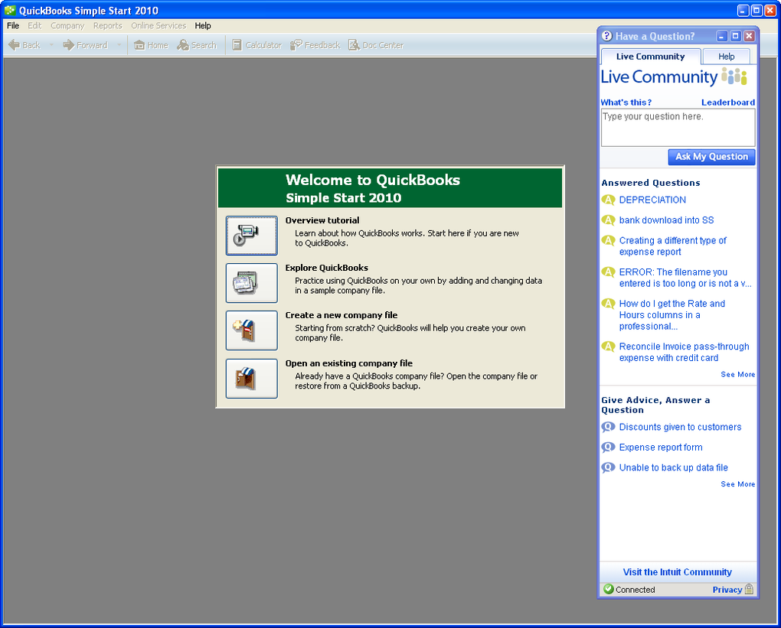Open the Online Services menu

pyautogui.click(x=158, y=26)
